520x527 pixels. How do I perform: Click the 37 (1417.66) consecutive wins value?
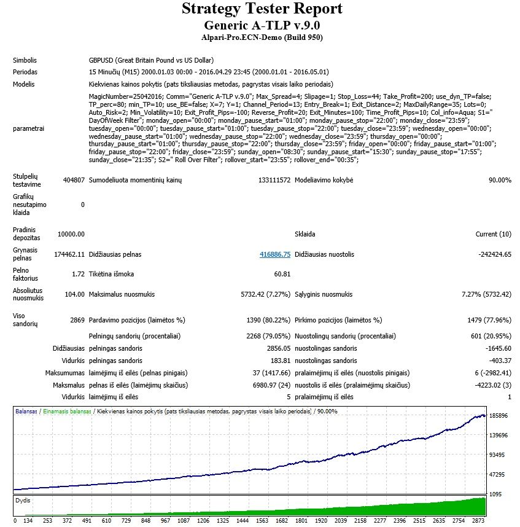click(x=271, y=373)
